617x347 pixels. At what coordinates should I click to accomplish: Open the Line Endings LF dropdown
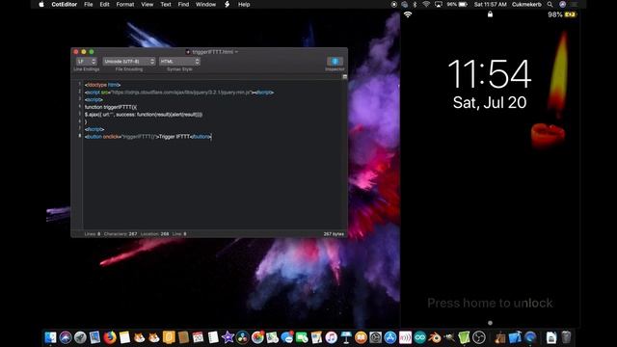(x=87, y=62)
